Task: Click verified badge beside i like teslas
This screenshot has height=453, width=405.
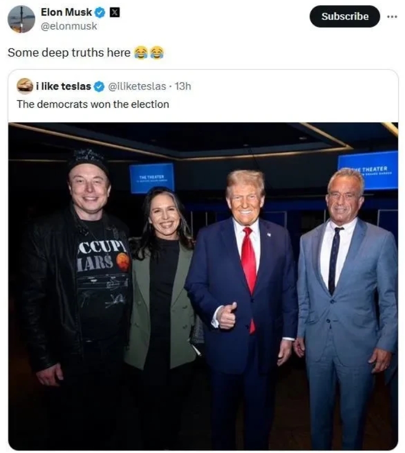Action: click(99, 87)
